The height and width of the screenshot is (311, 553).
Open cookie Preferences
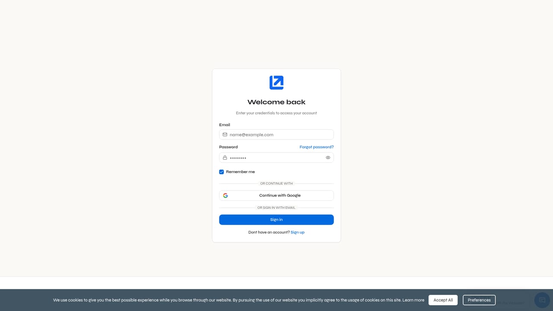click(x=479, y=300)
